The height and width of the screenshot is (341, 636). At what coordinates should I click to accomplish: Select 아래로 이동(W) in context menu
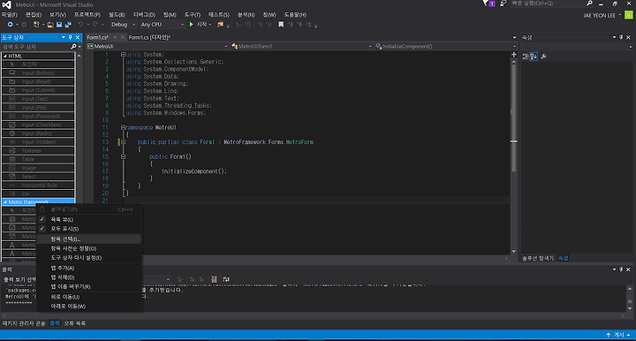pos(89,307)
